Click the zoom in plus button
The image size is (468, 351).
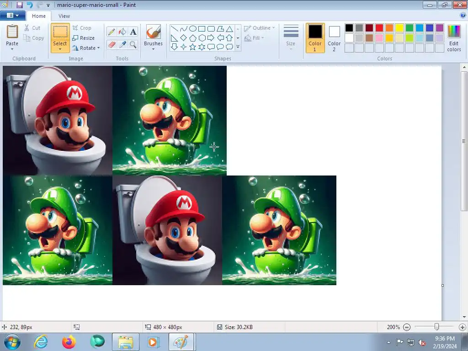tap(463, 327)
